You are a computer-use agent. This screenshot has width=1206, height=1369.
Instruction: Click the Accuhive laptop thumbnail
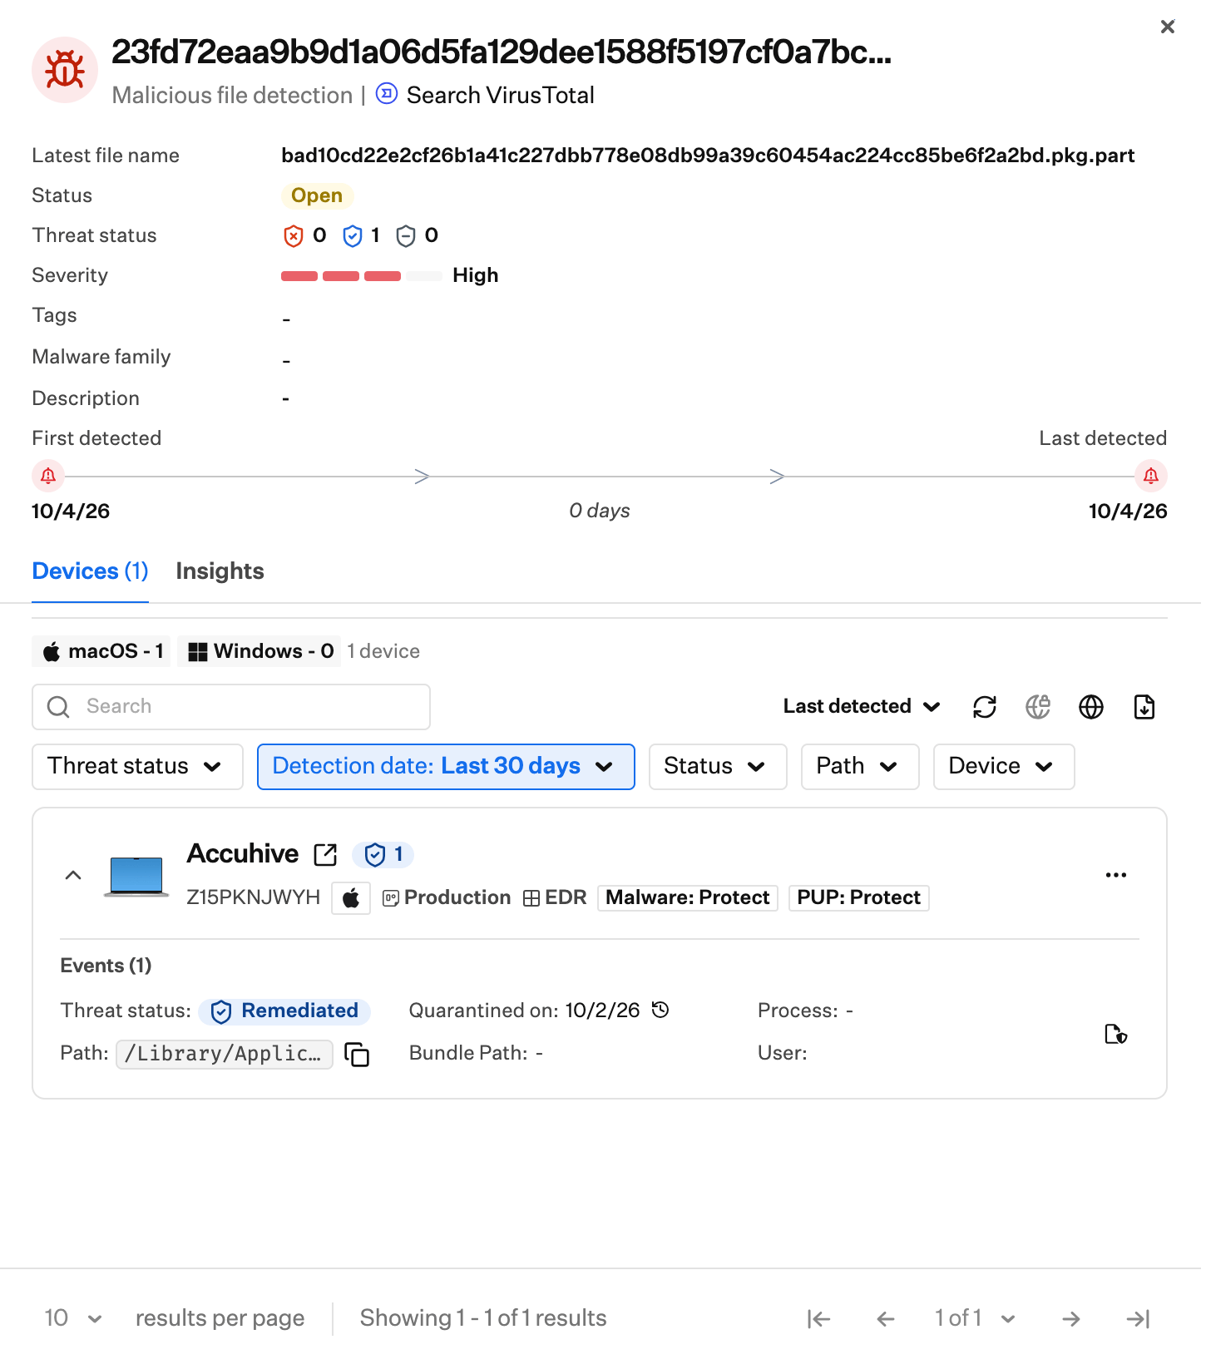click(136, 877)
